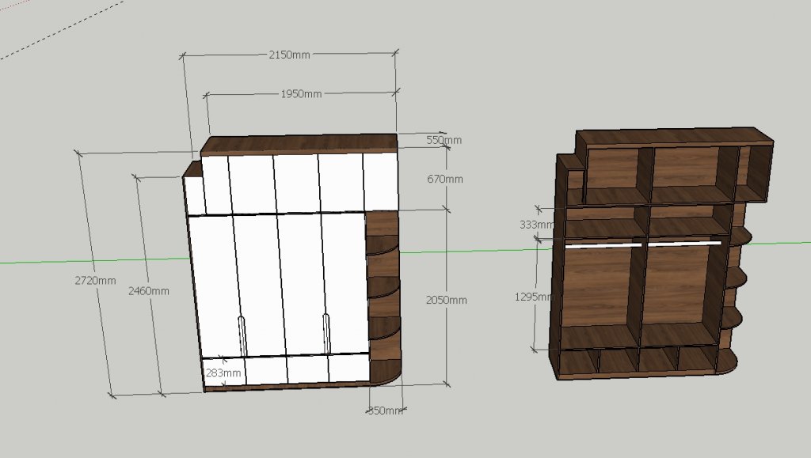Select the left door handle of white wardrobe

[x=242, y=335]
